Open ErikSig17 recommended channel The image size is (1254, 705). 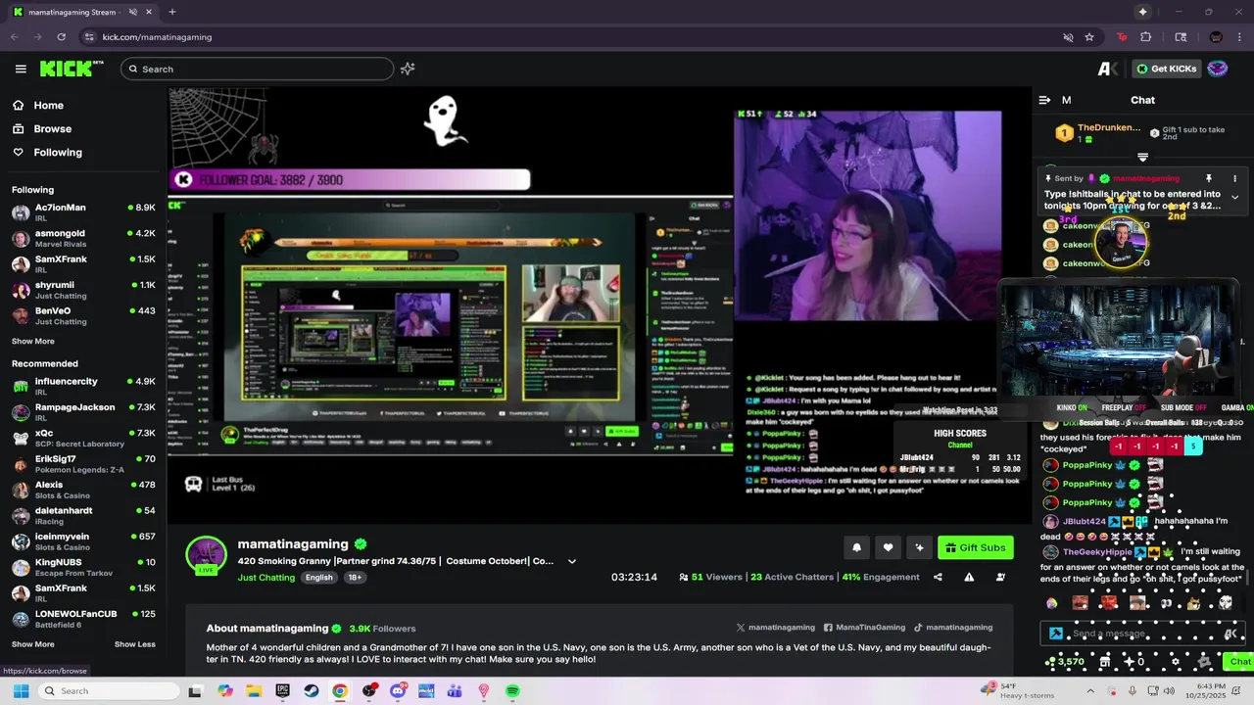click(83, 464)
